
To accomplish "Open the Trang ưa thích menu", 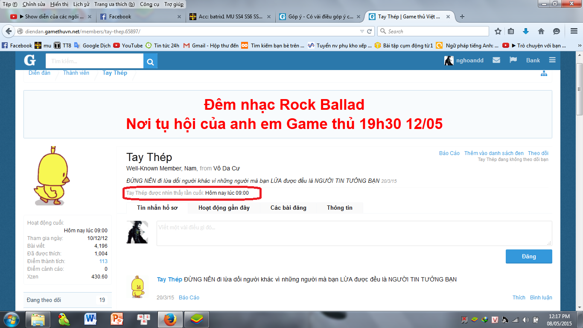I will (x=114, y=4).
